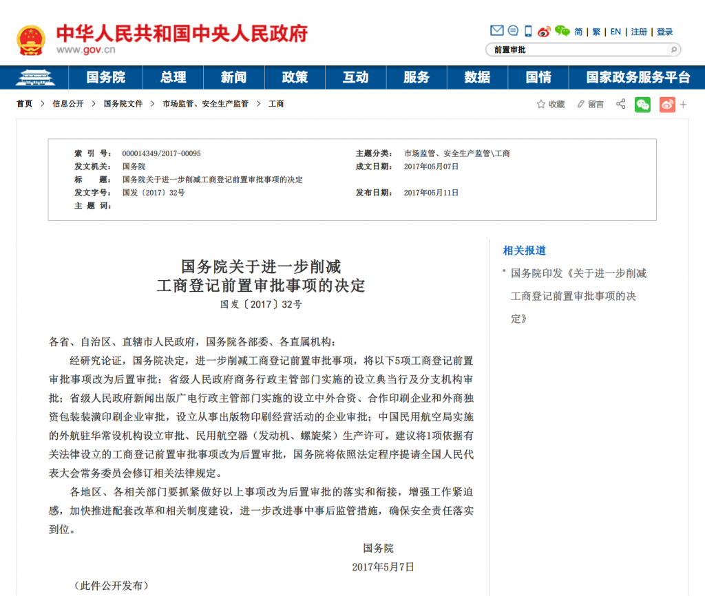Open the 数据 navigation menu
Image resolution: width=705 pixels, height=596 pixels.
tap(476, 77)
